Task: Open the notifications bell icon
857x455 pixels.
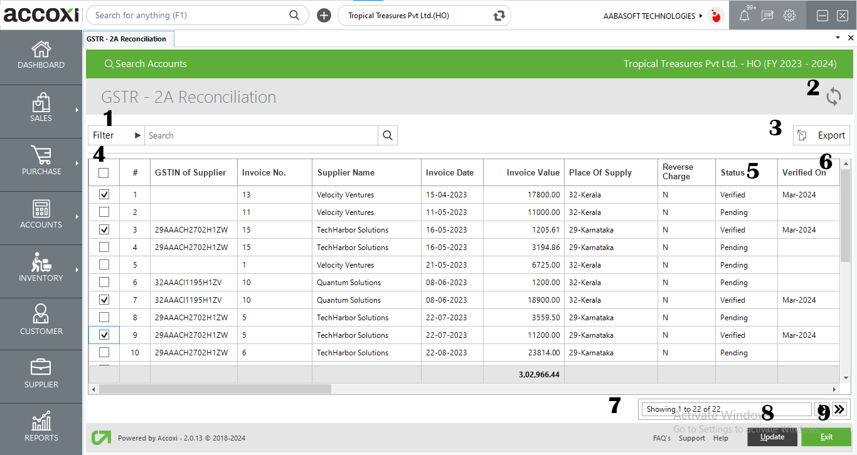Action: 744,16
